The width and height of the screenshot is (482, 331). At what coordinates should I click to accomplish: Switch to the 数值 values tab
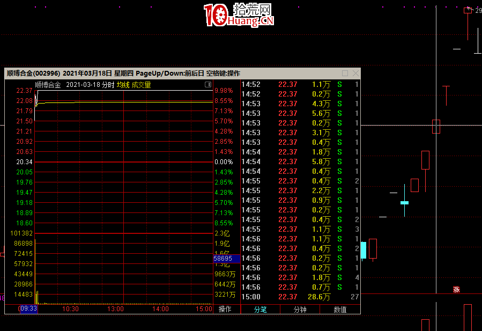coord(340,310)
